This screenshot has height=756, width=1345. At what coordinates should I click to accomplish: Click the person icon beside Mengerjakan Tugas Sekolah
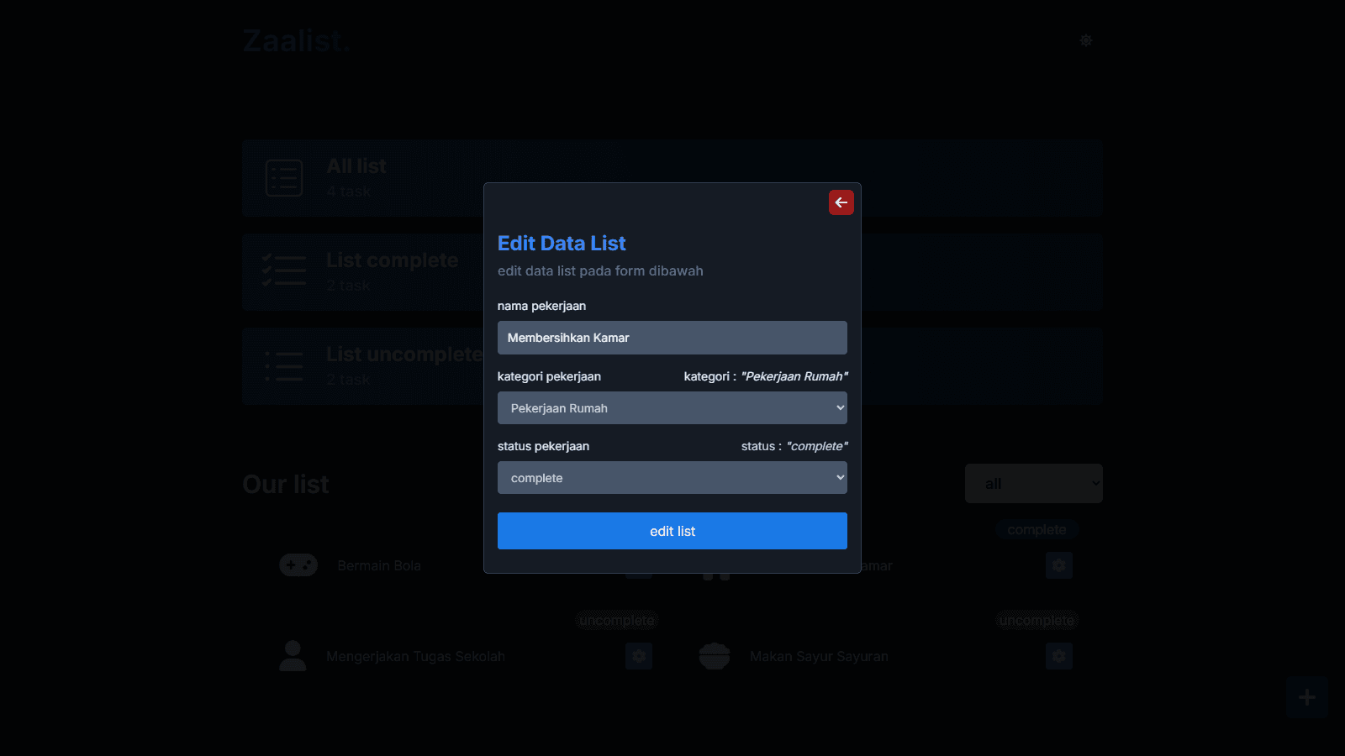tap(293, 656)
